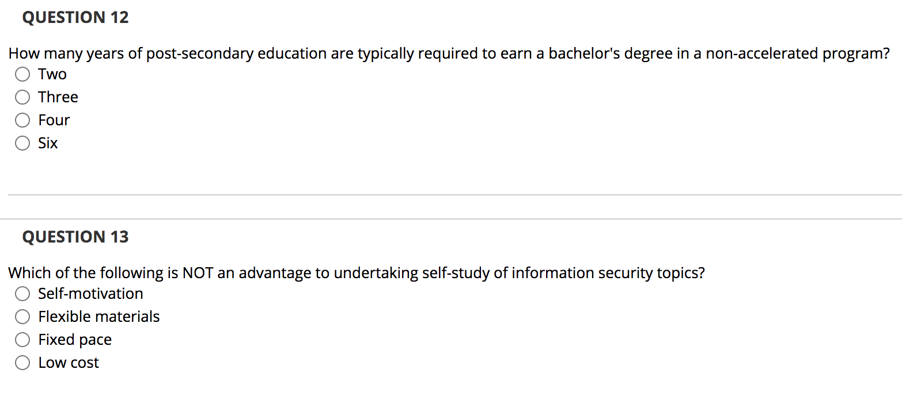Click the "Low cost" answer label
The width and height of the screenshot is (902, 400).
coord(69,363)
